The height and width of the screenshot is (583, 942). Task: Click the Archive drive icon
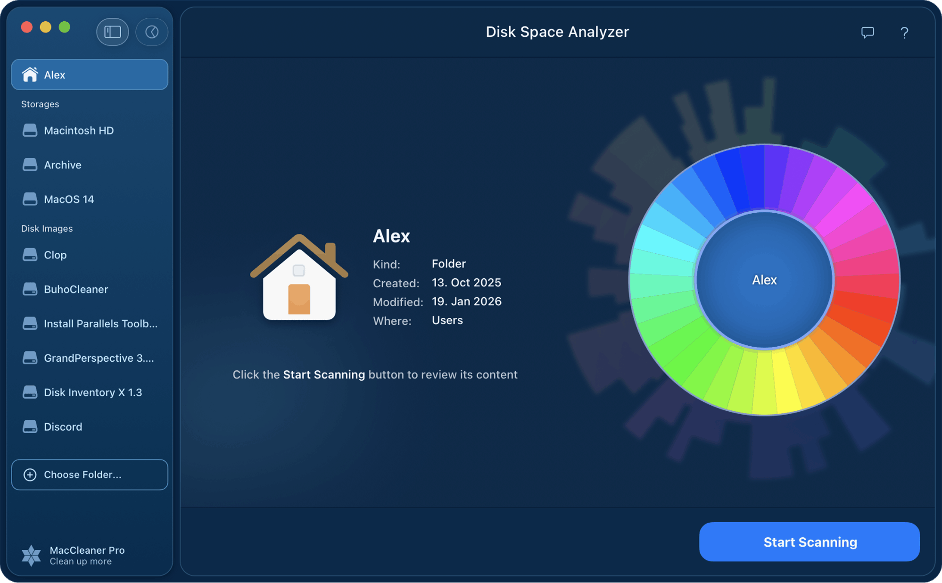[x=30, y=165]
